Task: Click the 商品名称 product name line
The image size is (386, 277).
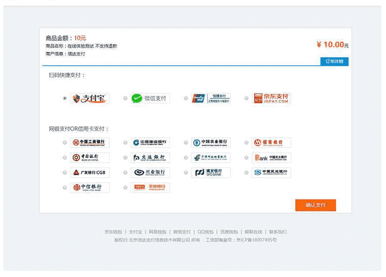Action: point(81,46)
